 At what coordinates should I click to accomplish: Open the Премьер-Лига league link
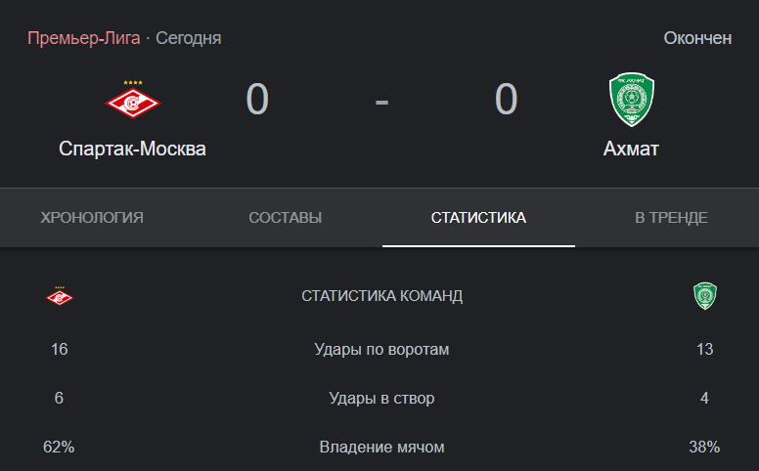tap(84, 38)
